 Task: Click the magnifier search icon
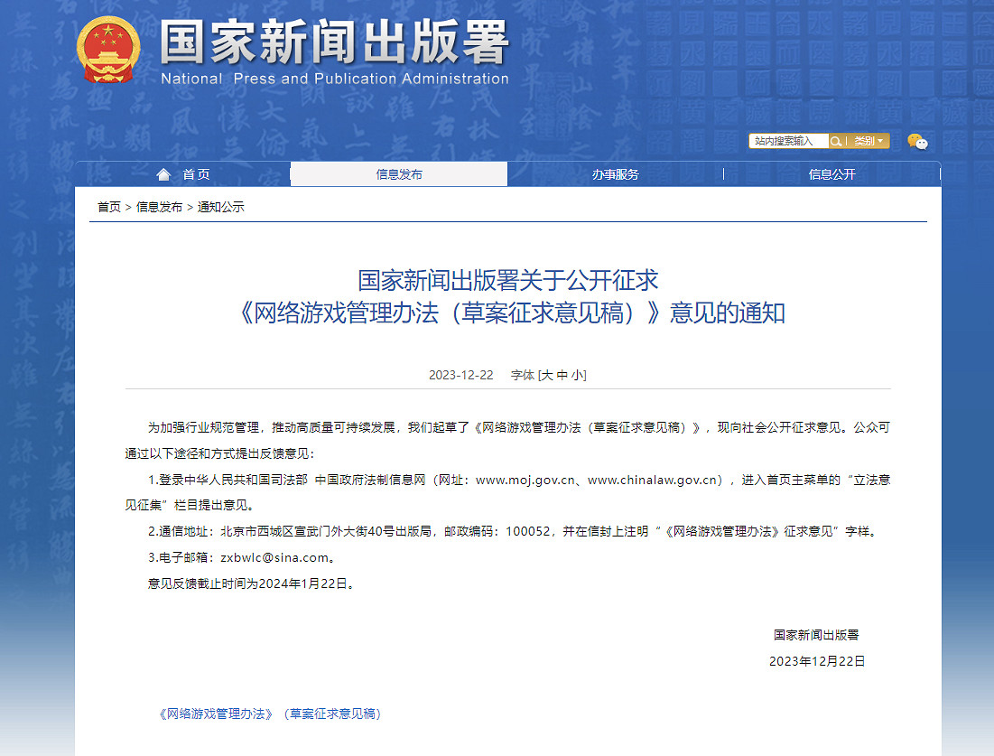836,141
